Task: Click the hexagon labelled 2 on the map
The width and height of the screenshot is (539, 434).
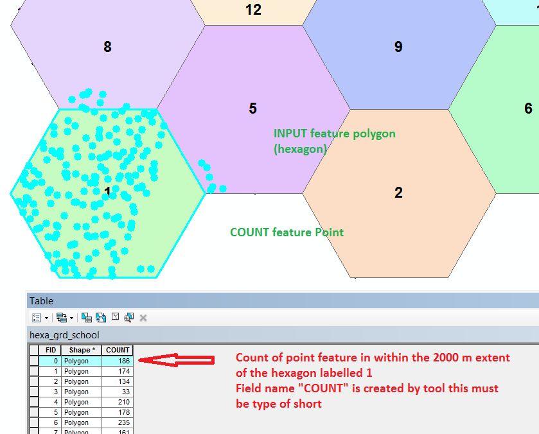Action: [399, 193]
